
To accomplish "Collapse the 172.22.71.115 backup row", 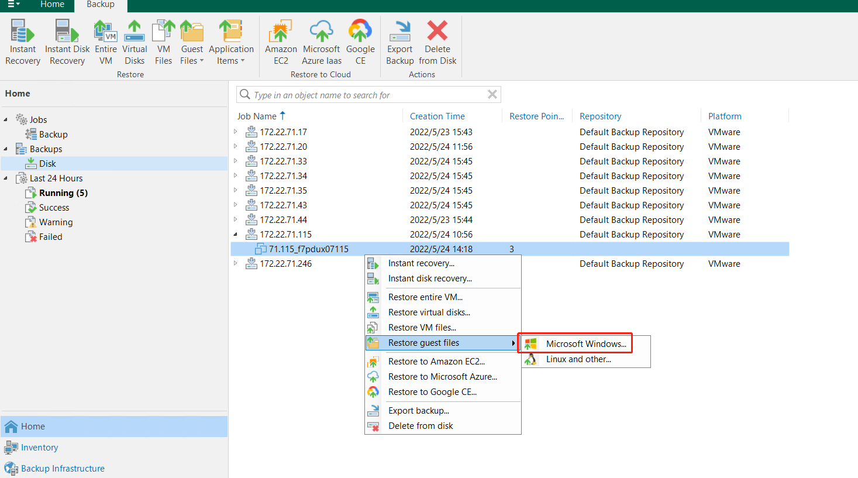I will pos(236,234).
